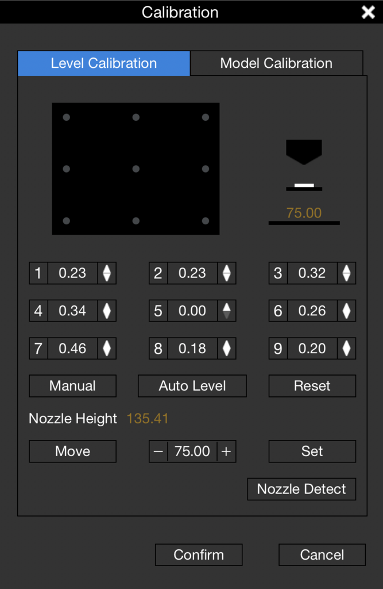
Task: Adjust point 2 value with stepper arrows
Action: coord(227,273)
